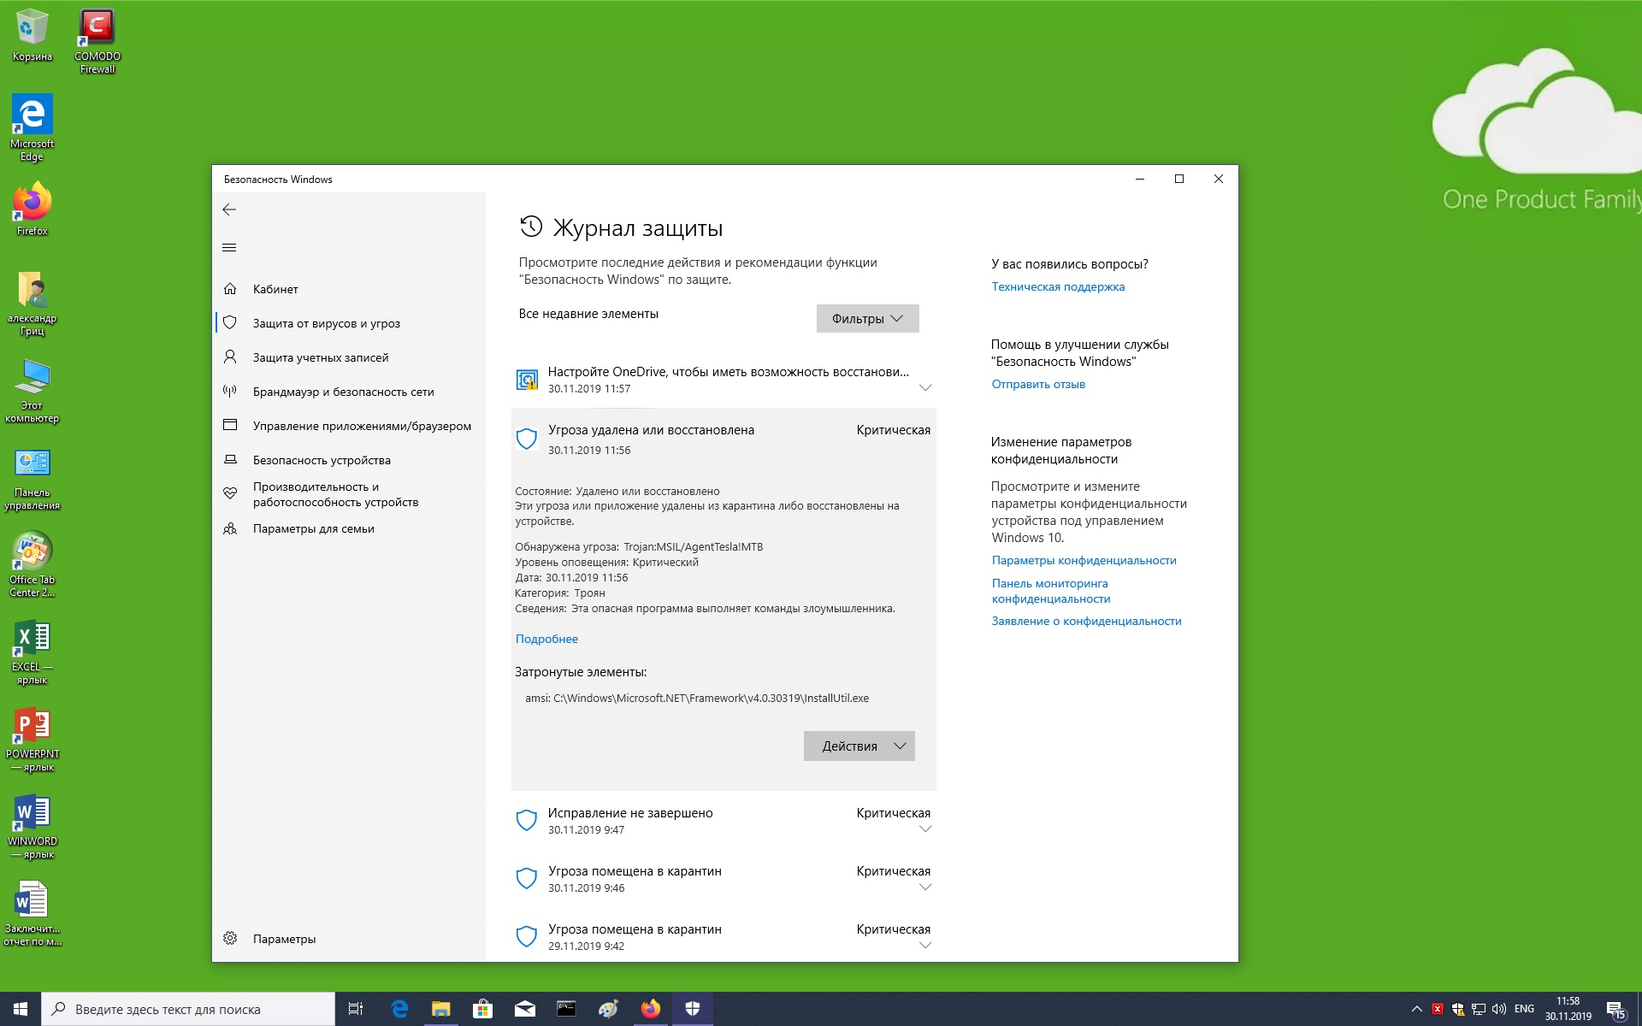Screen dimensions: 1642x1026
Task: Expand the OneDrive setup notification
Action: coord(924,388)
